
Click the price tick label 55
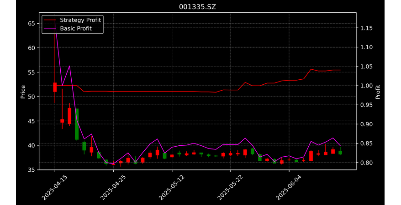[x=32, y=72]
